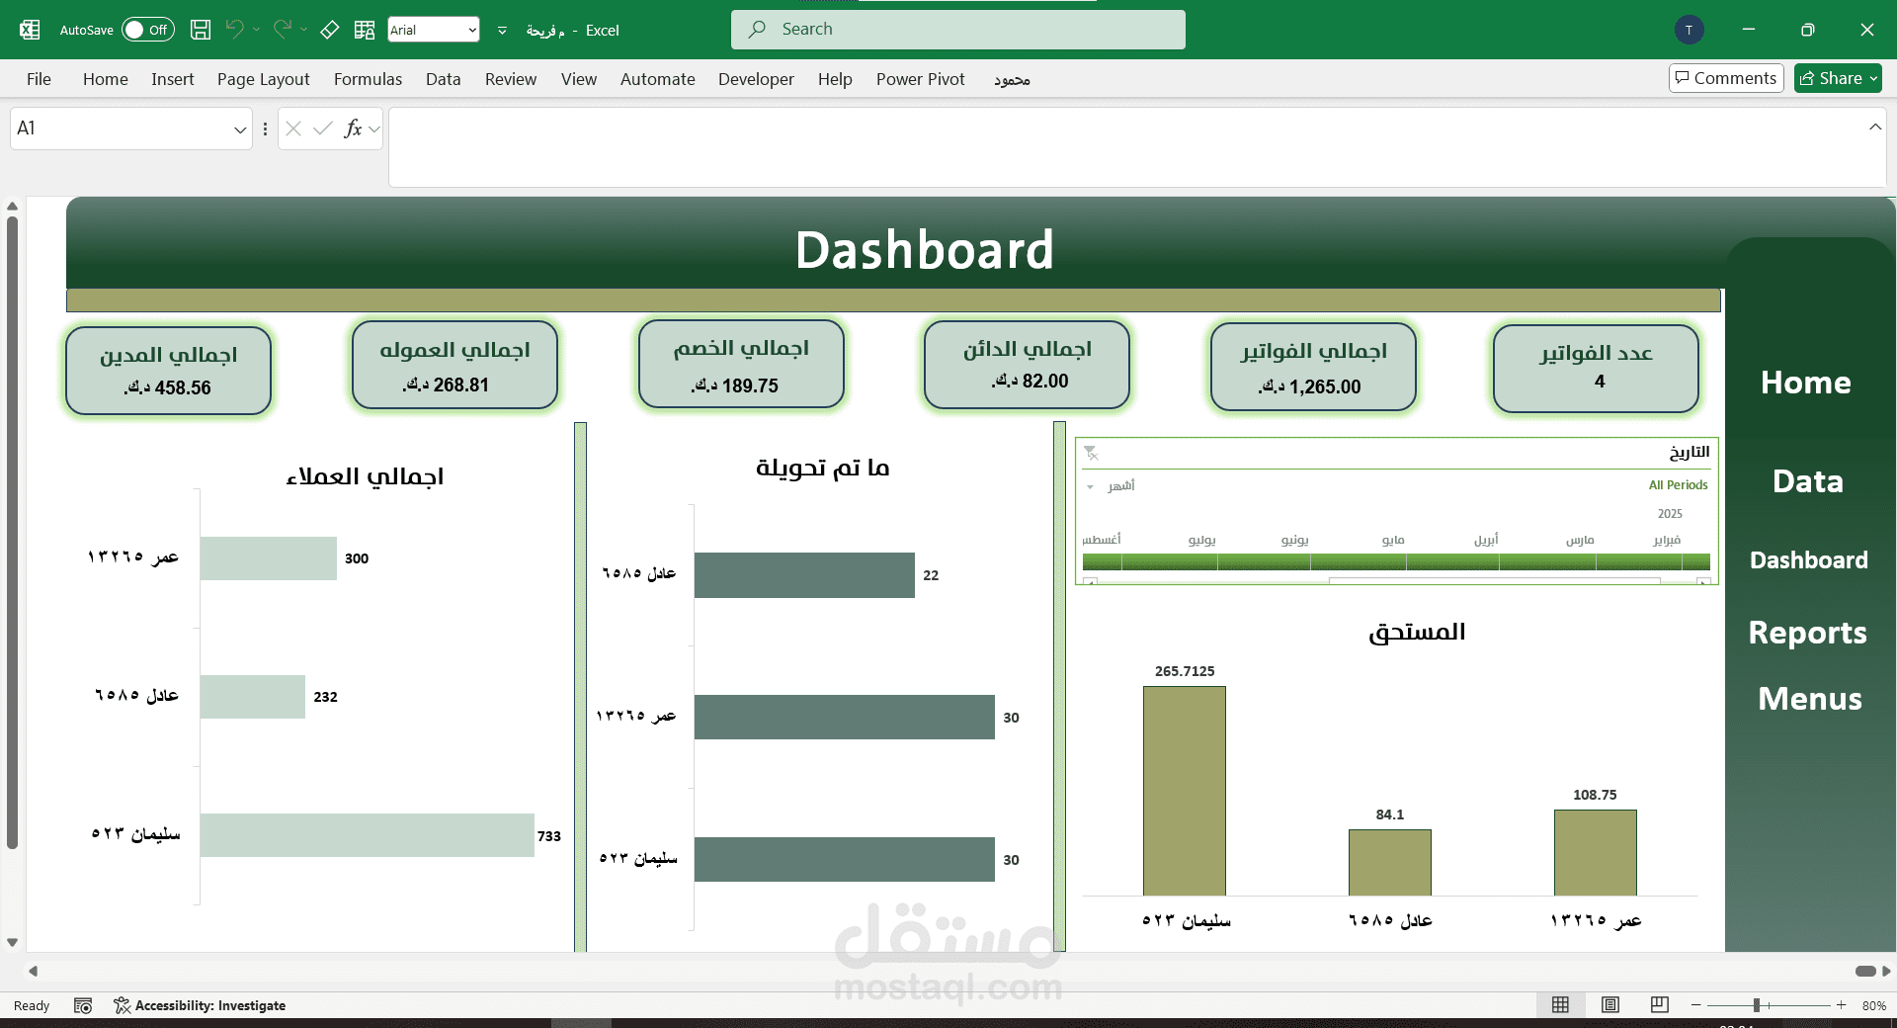Toggle AutoSave switch on
This screenshot has width=1897, height=1028.
[x=148, y=30]
